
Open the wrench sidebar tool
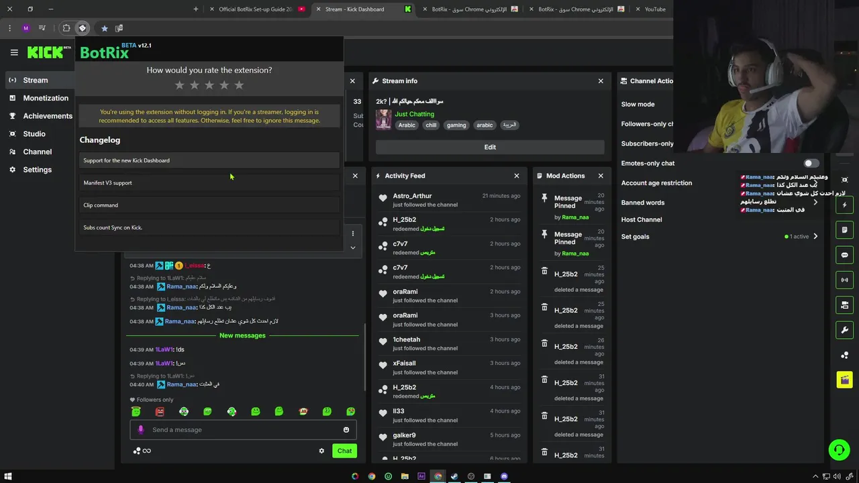pyautogui.click(x=844, y=330)
